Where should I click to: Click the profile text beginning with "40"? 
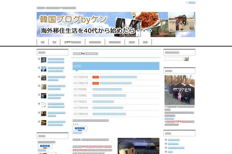[x=179, y=108]
